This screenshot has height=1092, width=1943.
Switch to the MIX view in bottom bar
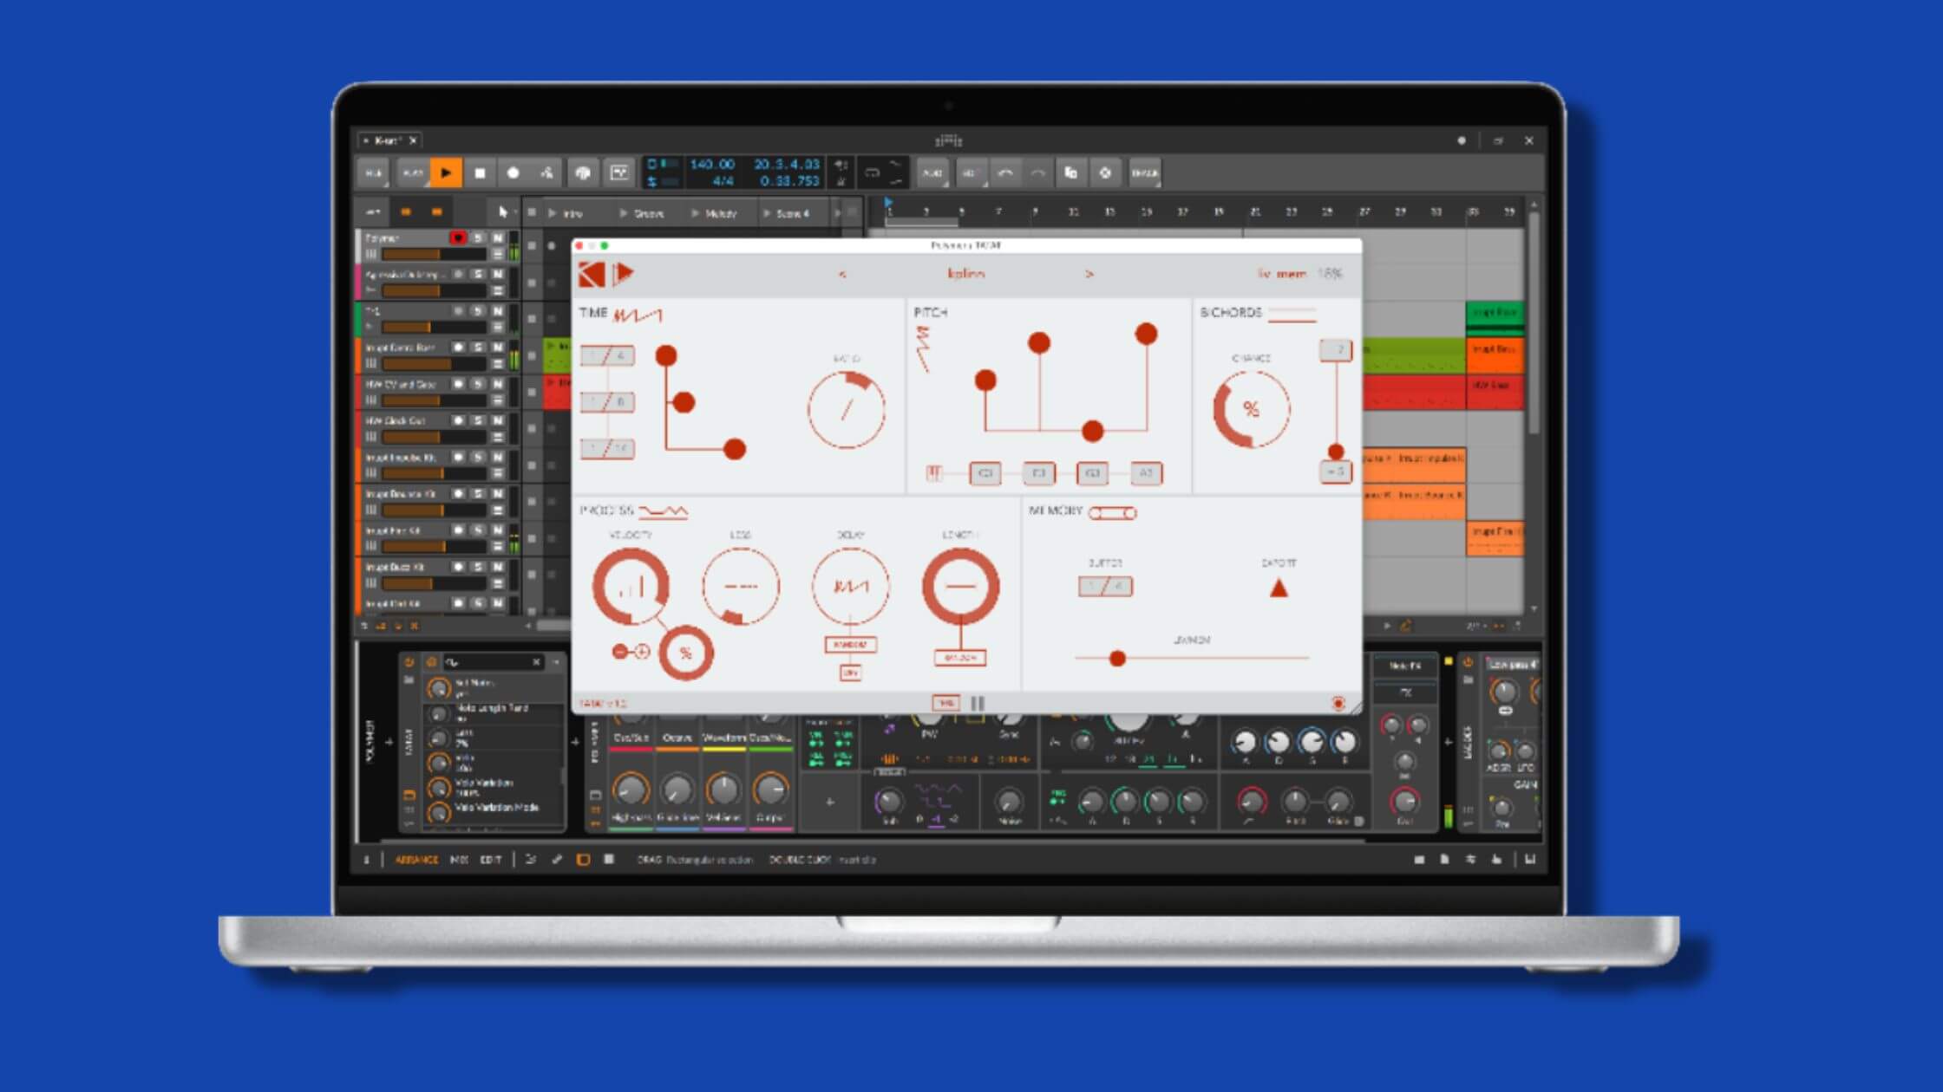pos(460,860)
